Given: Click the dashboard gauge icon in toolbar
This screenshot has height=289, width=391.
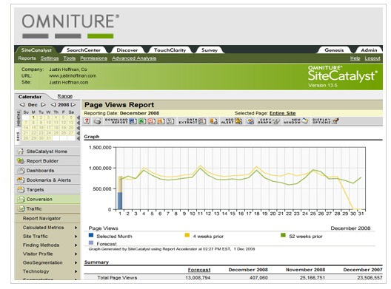Looking at the screenshot, I should pyautogui.click(x=250, y=121).
